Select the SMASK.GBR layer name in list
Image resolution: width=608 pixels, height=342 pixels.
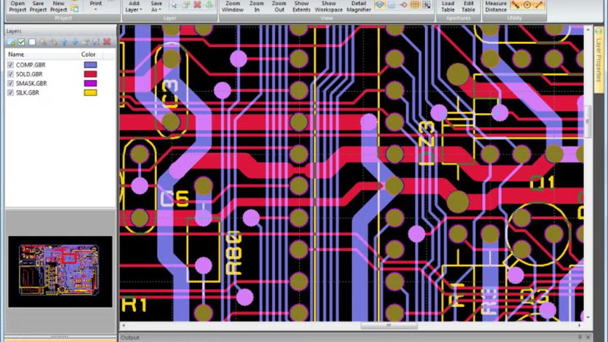(31, 84)
